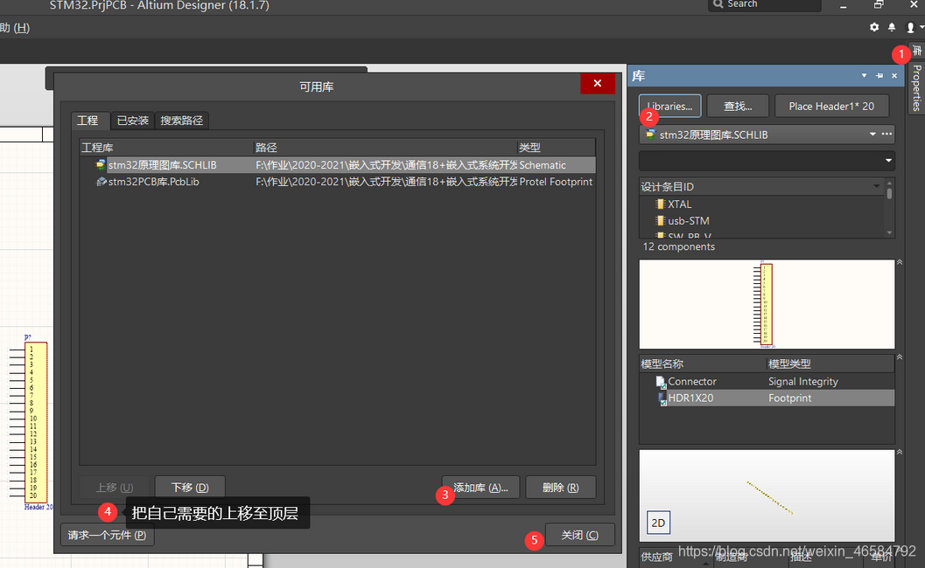Click the 添加库 (A)... button
This screenshot has width=925, height=568.
480,488
